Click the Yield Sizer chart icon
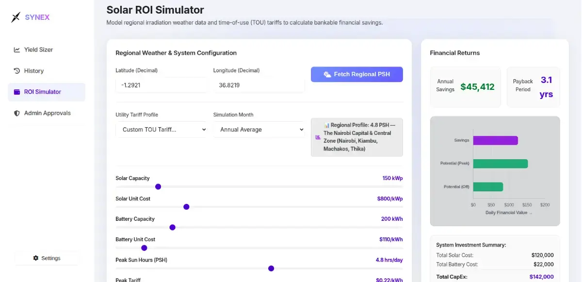This screenshot has height=282, width=582. point(17,50)
